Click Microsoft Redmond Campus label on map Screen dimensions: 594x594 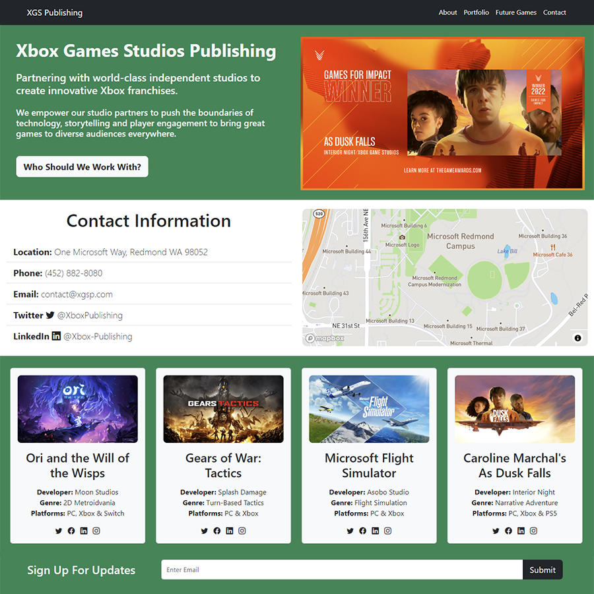pyautogui.click(x=460, y=241)
